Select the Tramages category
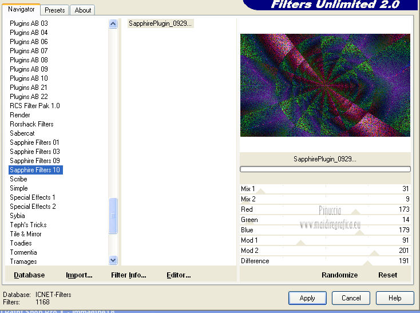Image resolution: width=420 pixels, height=313 pixels. [23, 262]
